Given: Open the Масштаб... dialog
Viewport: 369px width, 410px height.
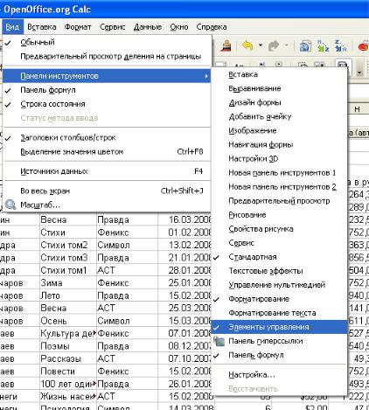Looking at the screenshot, I should [x=107, y=205].
